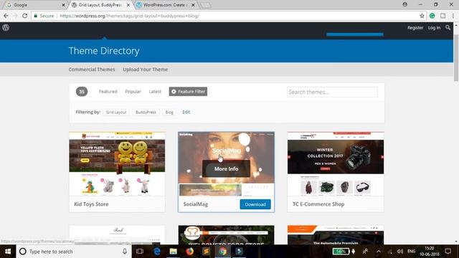Click the secure padlock icon

point(35,16)
